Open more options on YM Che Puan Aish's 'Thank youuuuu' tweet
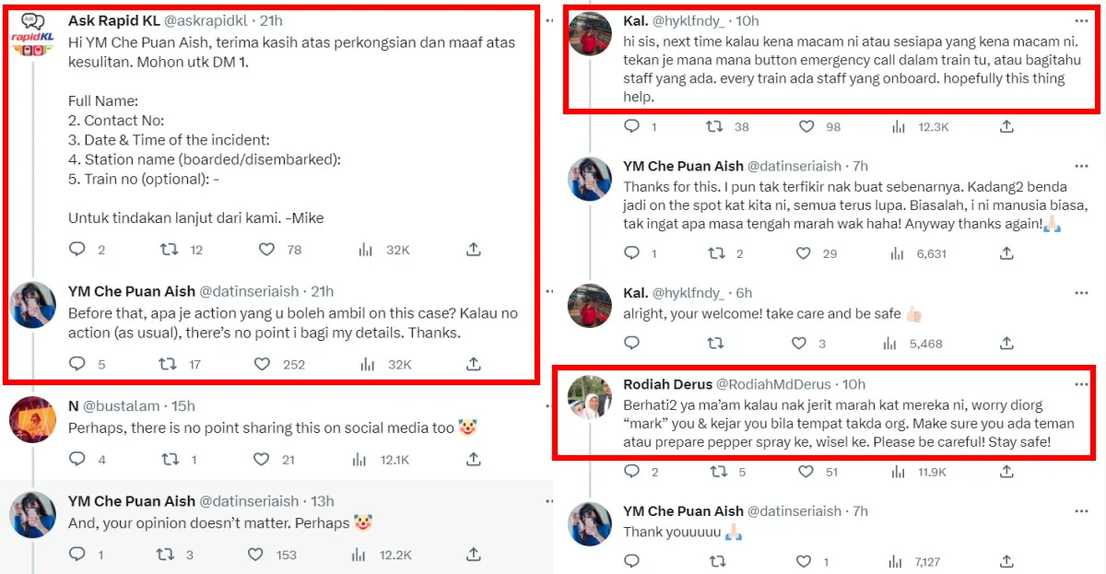 (x=1081, y=511)
